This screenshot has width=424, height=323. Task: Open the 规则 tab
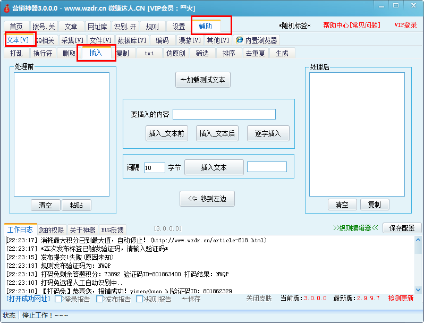pos(152,27)
